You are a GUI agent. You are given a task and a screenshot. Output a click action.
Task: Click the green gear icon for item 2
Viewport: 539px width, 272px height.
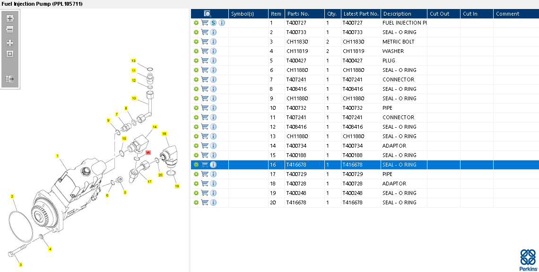coord(196,32)
